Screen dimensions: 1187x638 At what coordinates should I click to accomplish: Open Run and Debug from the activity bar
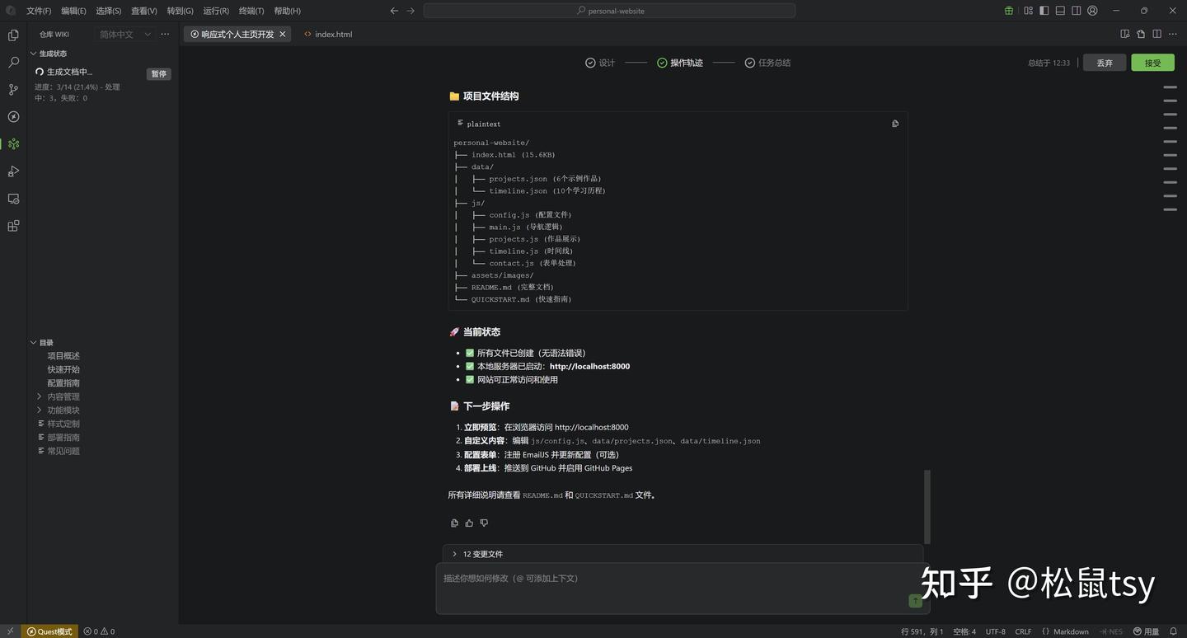pos(12,171)
